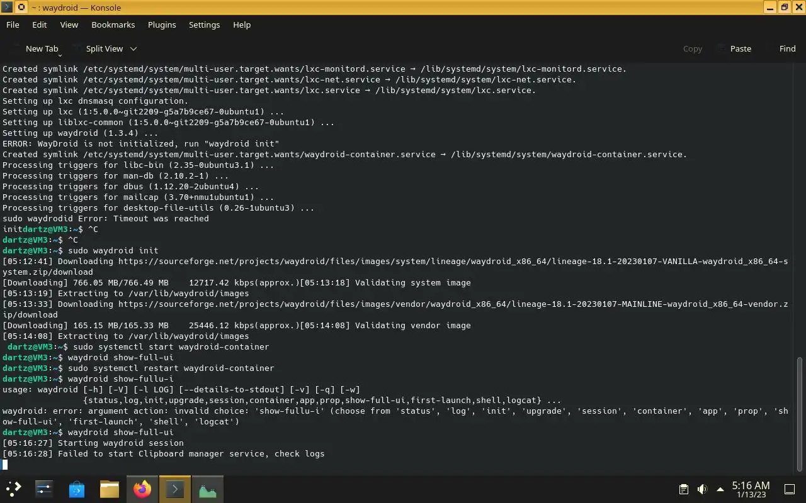Image resolution: width=806 pixels, height=503 pixels.
Task: Switch to the Firefox taskbar icon
Action: click(x=142, y=489)
